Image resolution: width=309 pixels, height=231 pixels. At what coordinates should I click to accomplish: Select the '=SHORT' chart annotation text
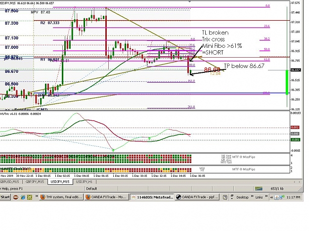coord(213,52)
